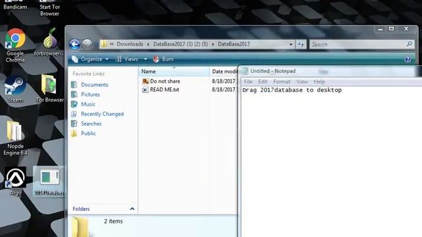Open Notepad File menu
The height and width of the screenshot is (237, 422).
click(248, 82)
